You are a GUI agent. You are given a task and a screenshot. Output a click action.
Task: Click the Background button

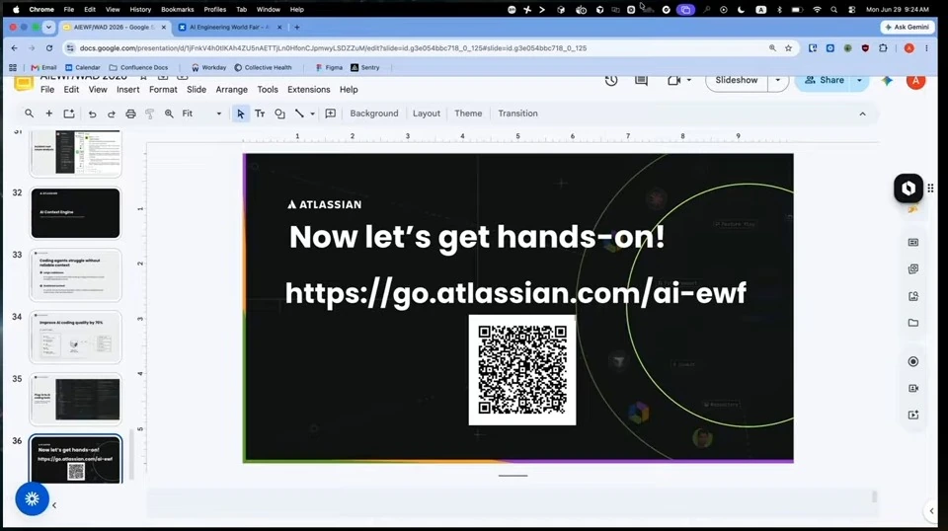click(x=374, y=114)
